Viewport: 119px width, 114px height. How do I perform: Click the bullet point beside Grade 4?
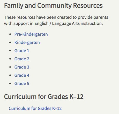(10, 75)
